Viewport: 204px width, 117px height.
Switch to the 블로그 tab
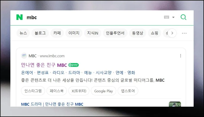pos(40,33)
